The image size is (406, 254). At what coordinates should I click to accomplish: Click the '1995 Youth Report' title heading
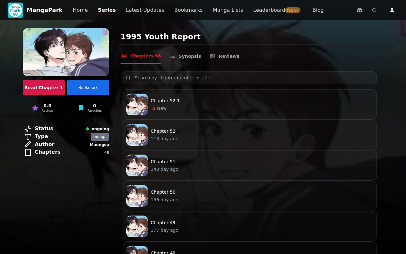(x=160, y=37)
